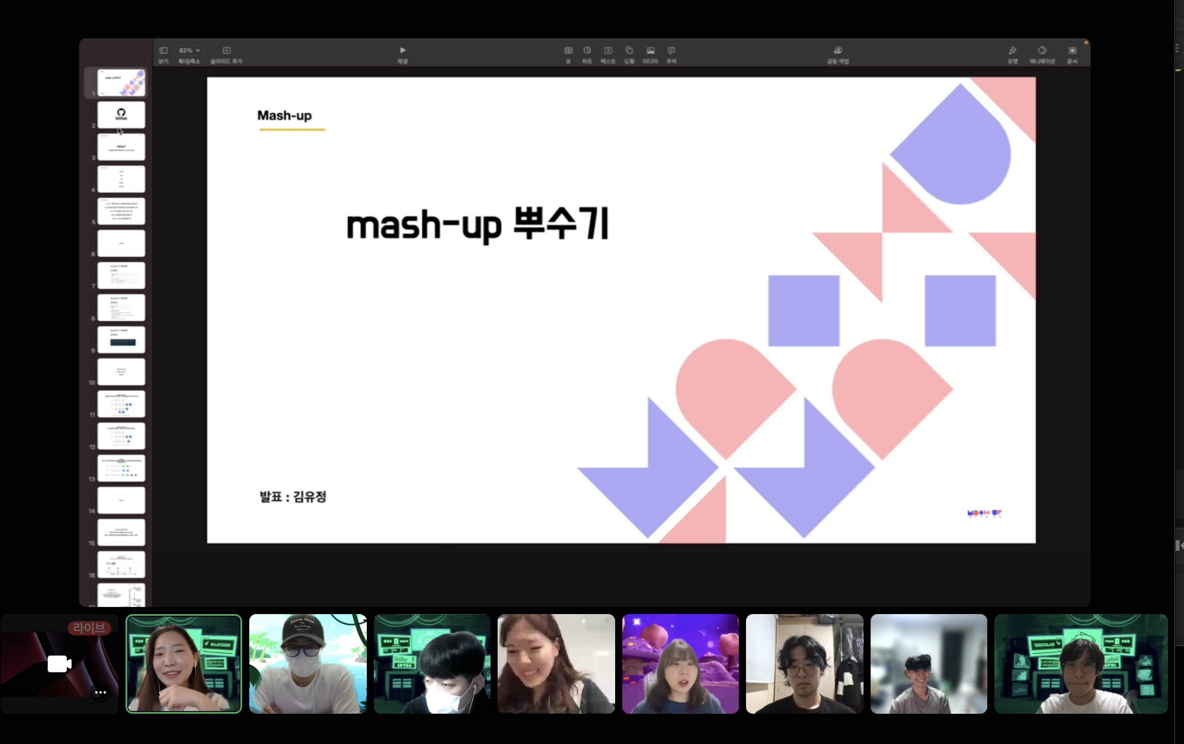Image resolution: width=1184 pixels, height=744 pixels.
Task: Select slide 6 thumbnail in navigator
Action: click(x=121, y=243)
